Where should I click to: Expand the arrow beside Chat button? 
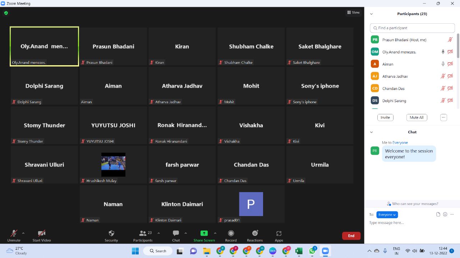(185, 233)
